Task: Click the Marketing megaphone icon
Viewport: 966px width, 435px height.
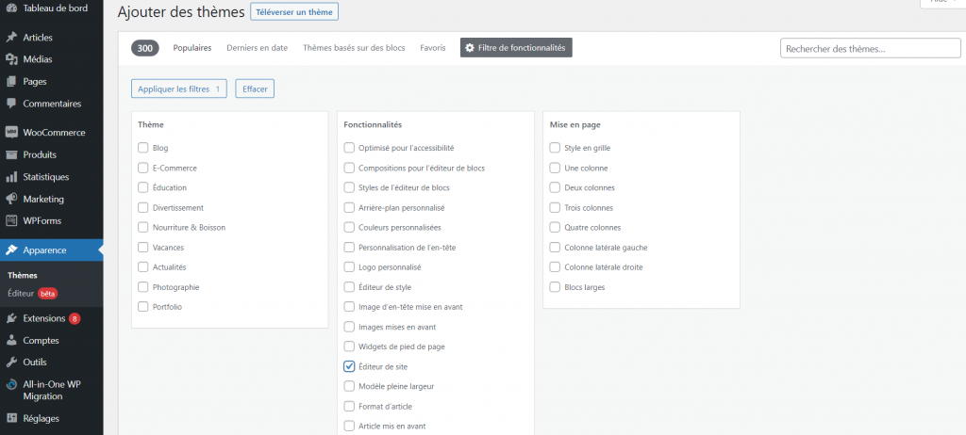Action: click(11, 199)
